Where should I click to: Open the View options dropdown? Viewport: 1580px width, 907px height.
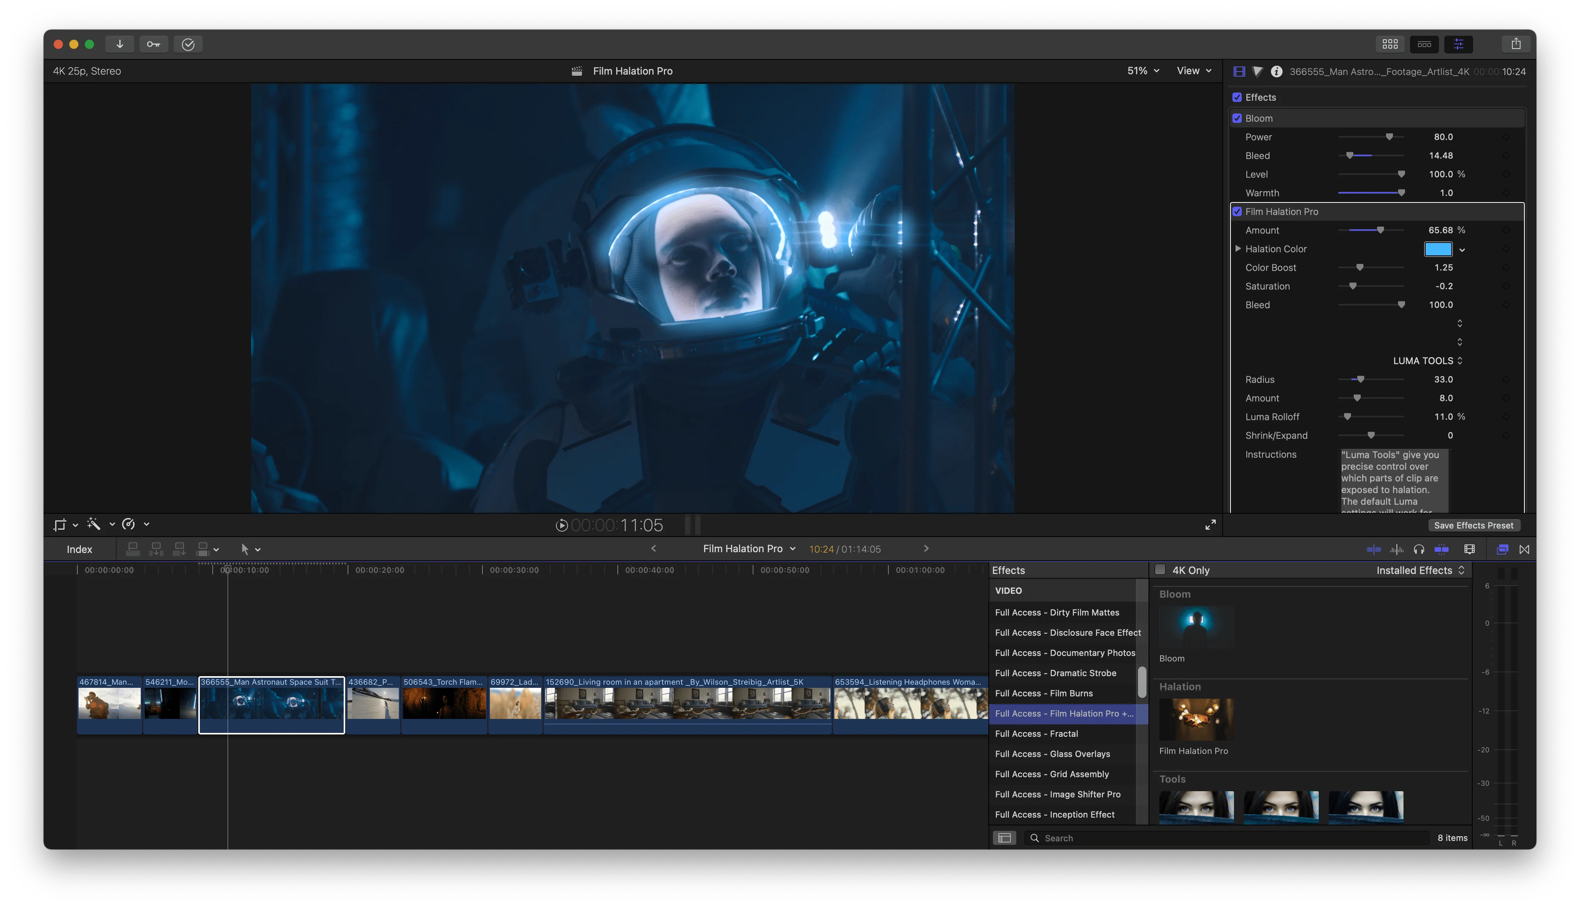click(x=1194, y=71)
